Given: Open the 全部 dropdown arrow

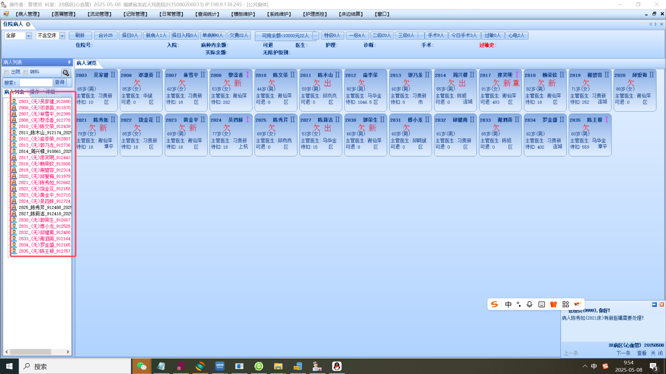Looking at the screenshot, I should [29, 36].
